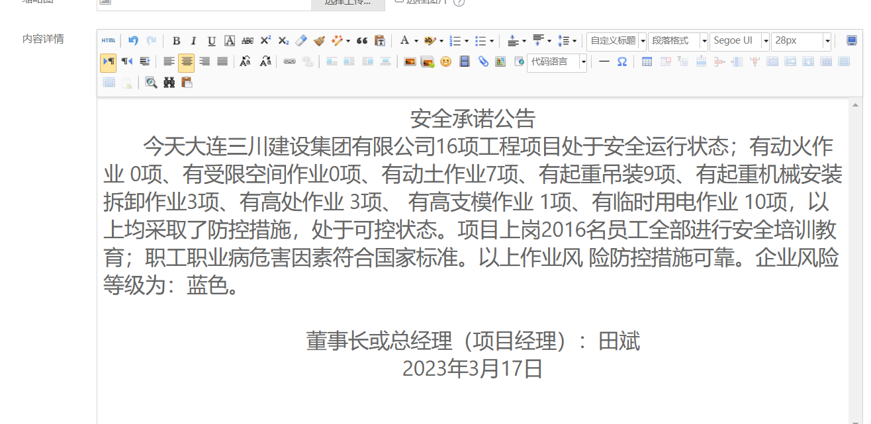
Task: Convert text to uppercase
Action: tap(246, 62)
